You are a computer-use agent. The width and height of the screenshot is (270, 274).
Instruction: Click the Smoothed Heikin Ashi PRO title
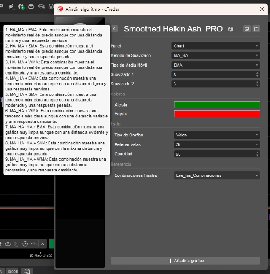[x=173, y=29]
